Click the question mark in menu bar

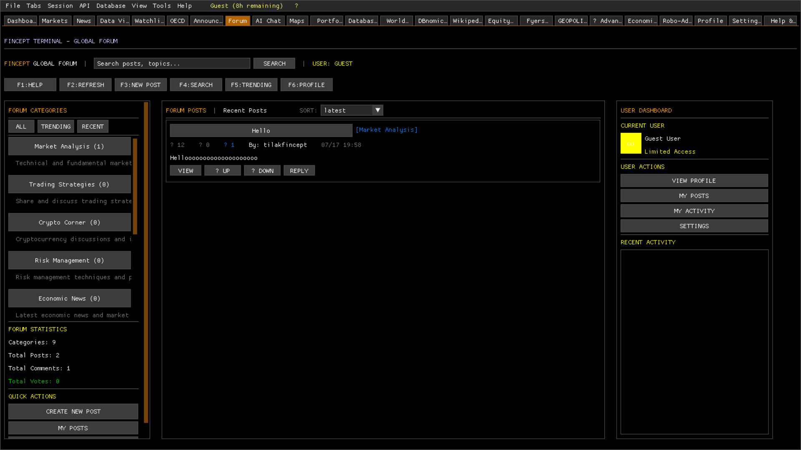coord(296,6)
